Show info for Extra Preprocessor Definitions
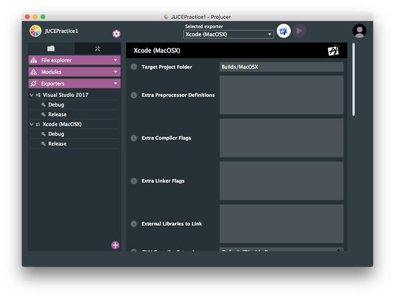The width and height of the screenshot is (395, 298). pos(134,95)
